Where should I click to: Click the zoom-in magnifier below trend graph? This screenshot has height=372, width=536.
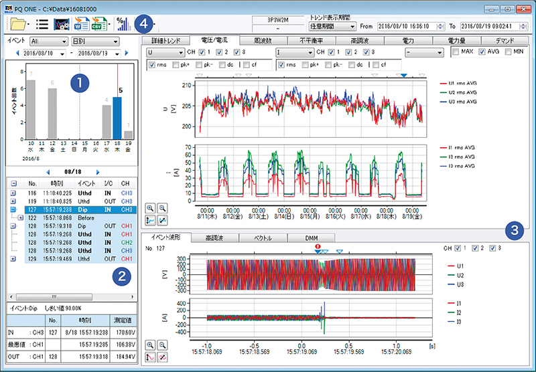149,208
